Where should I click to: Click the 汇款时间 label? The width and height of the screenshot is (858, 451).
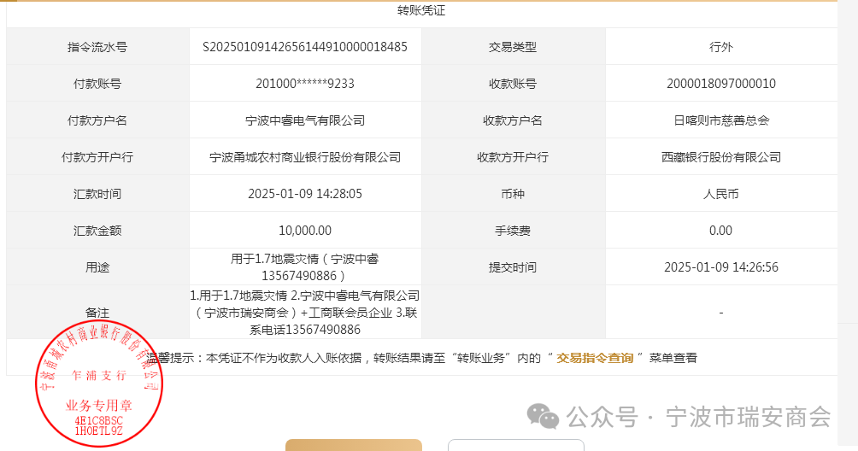pyautogui.click(x=97, y=194)
